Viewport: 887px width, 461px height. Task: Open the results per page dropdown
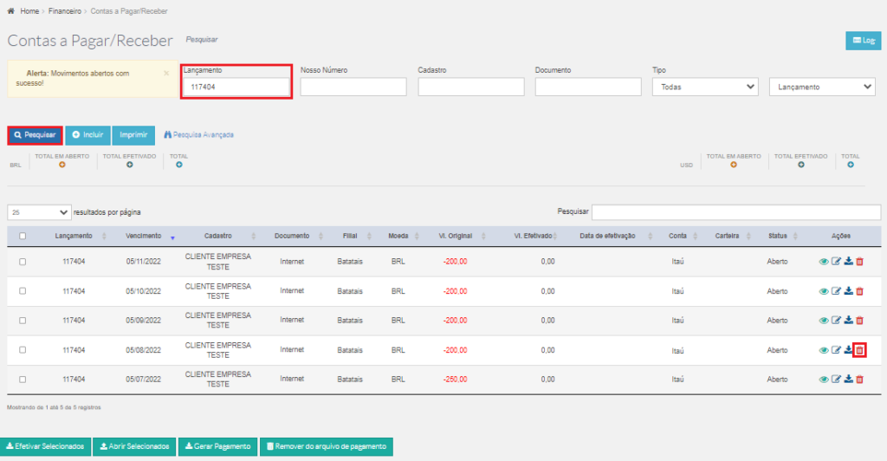click(39, 212)
